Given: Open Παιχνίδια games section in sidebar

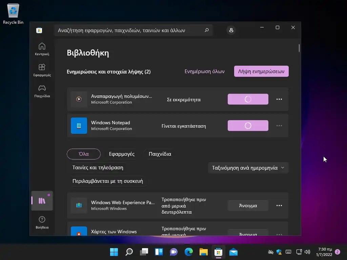Looking at the screenshot, I should tap(42, 91).
